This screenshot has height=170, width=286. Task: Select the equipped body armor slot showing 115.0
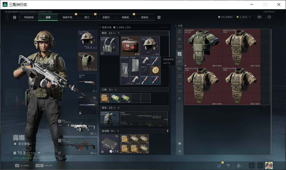[87, 62]
